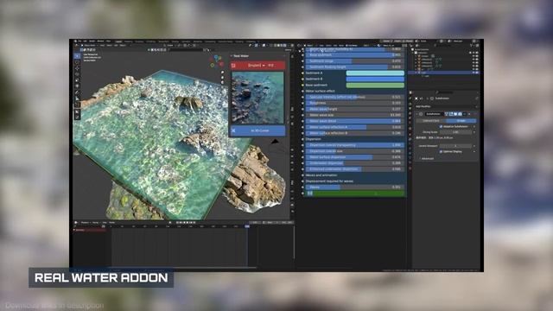Click the icon on the blue 3D Cursor button
553x311 pixels.
click(x=233, y=130)
